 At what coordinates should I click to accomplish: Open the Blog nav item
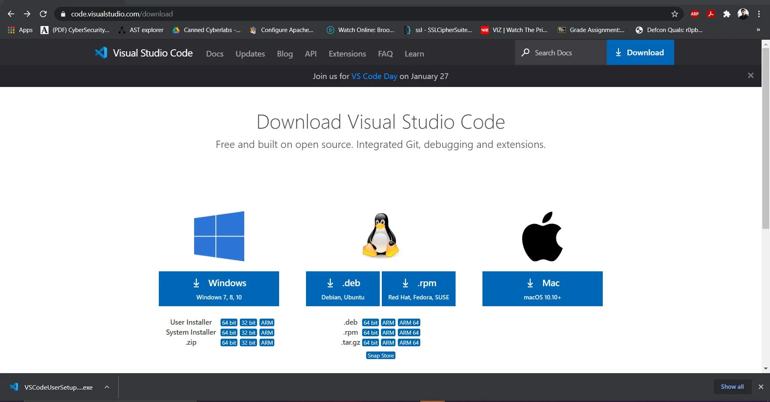point(285,54)
